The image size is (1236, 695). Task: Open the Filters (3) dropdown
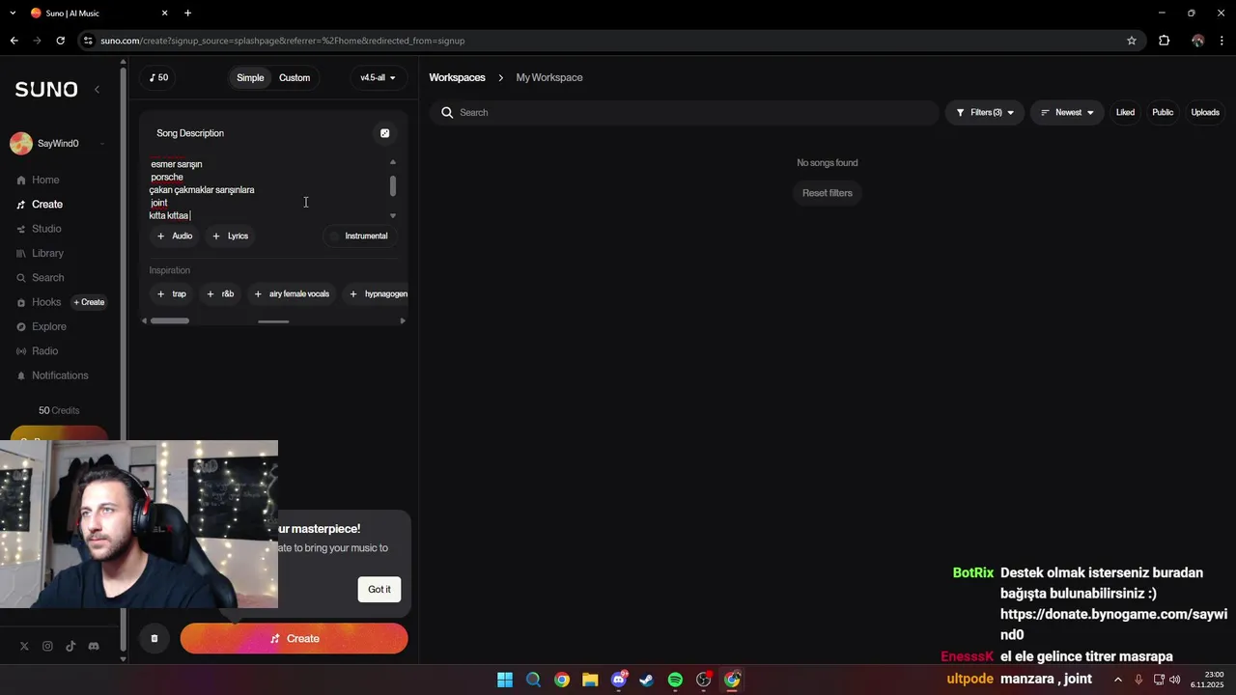point(985,113)
